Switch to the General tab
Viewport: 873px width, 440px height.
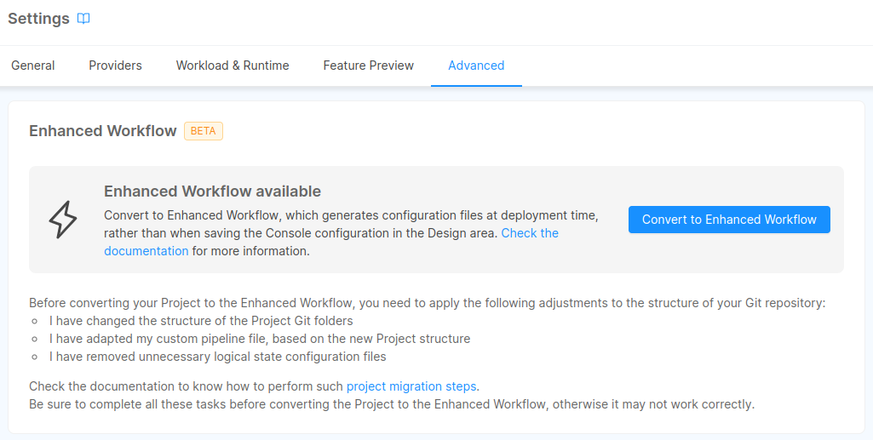(x=33, y=66)
